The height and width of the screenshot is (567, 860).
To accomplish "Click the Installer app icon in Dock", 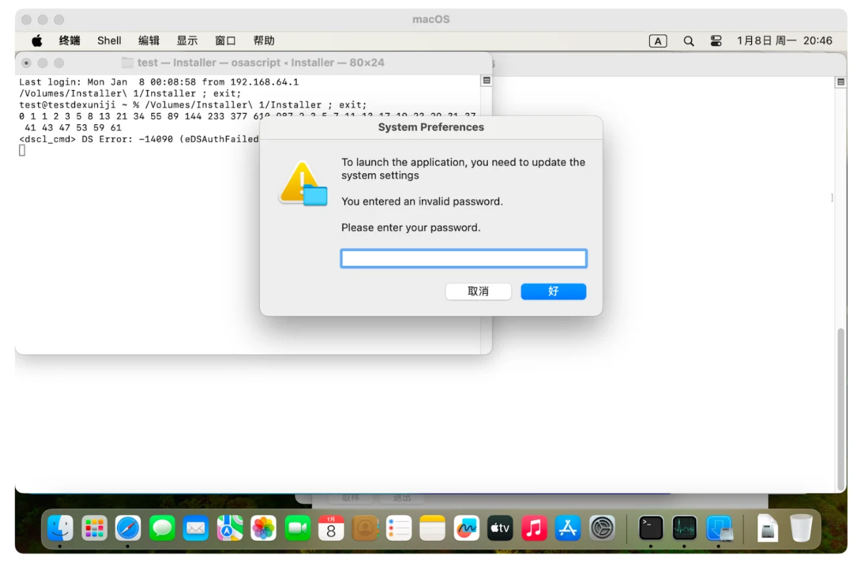I will (719, 528).
